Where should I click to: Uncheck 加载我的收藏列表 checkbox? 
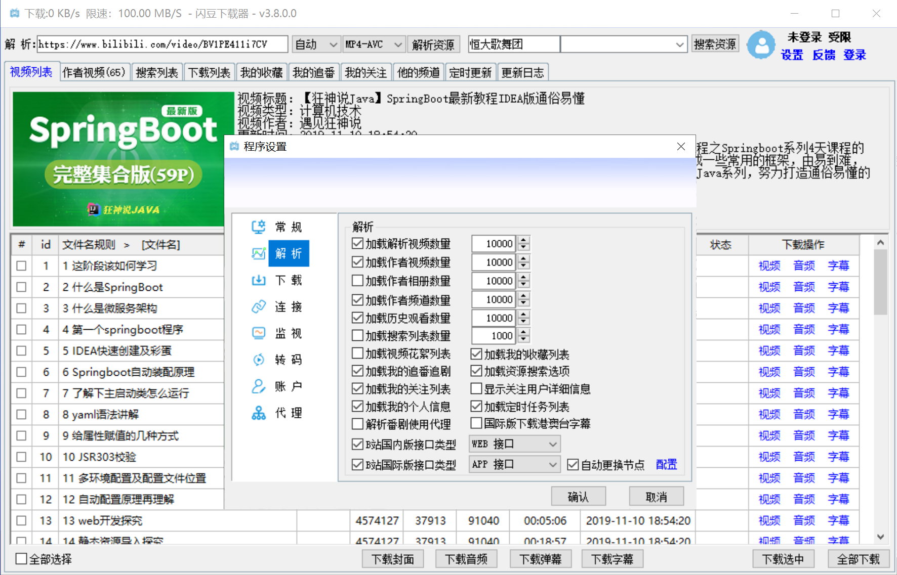pos(476,354)
